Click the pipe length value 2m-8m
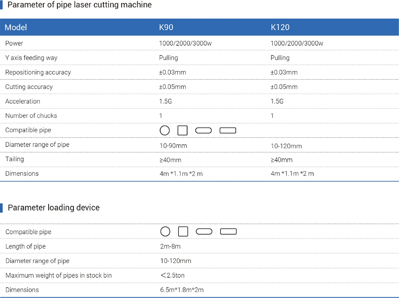 click(x=170, y=246)
